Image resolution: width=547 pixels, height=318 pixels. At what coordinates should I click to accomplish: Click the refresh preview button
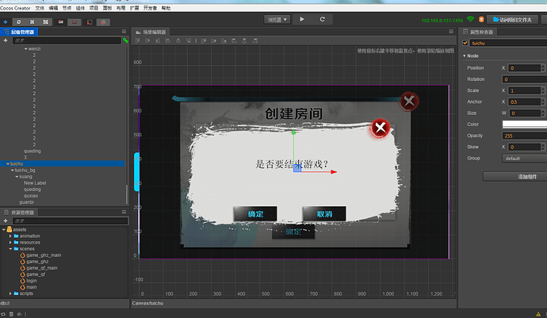tap(323, 20)
